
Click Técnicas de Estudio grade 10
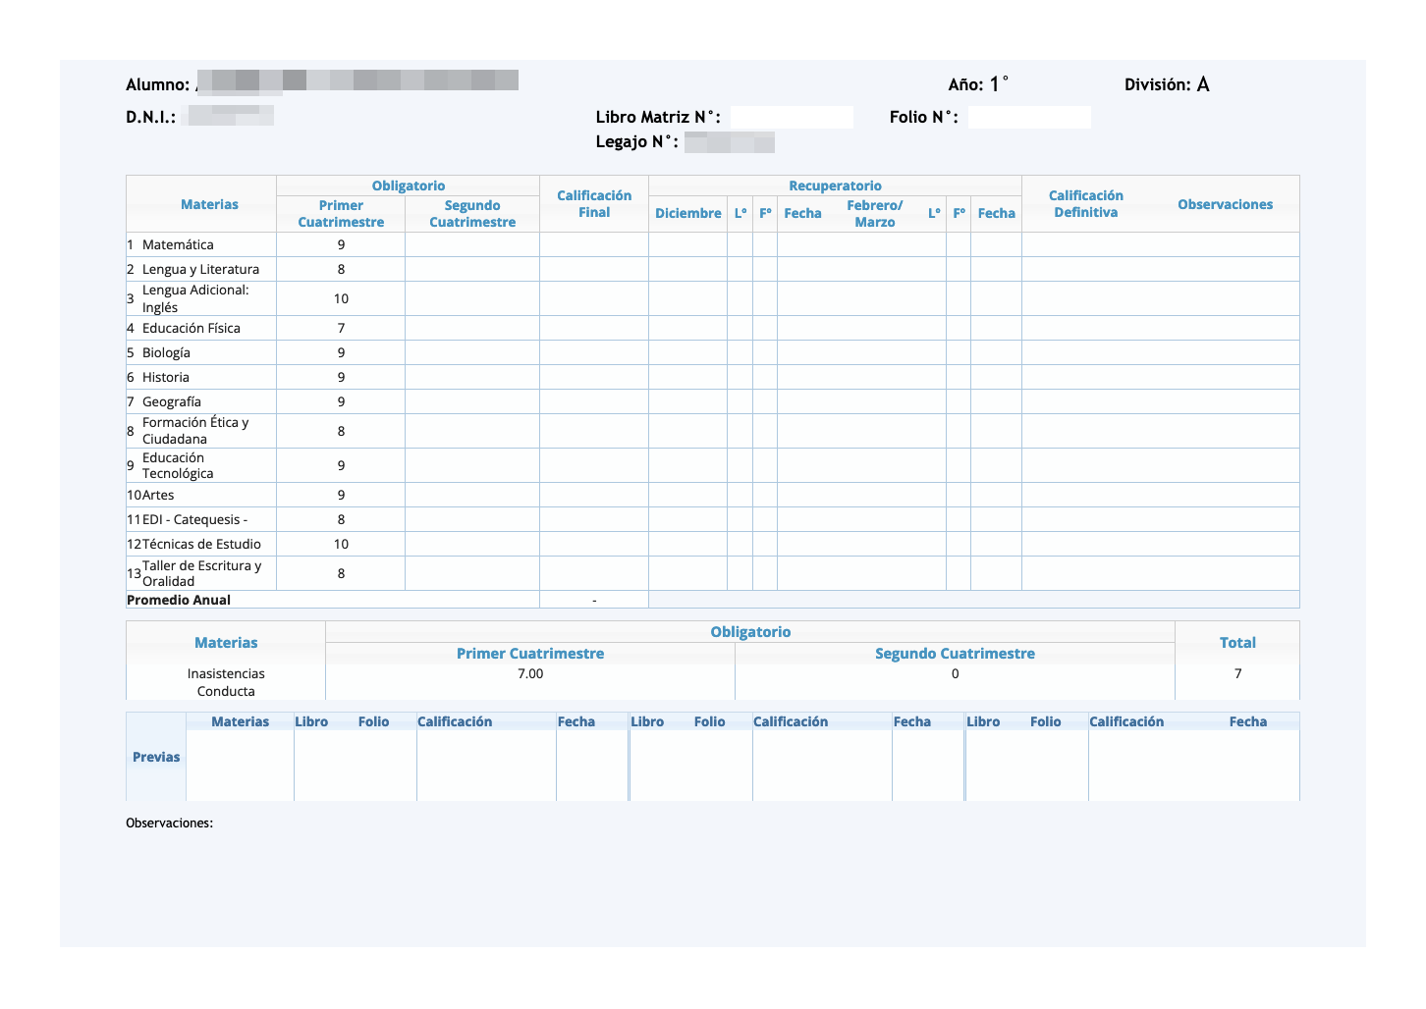pyautogui.click(x=341, y=544)
